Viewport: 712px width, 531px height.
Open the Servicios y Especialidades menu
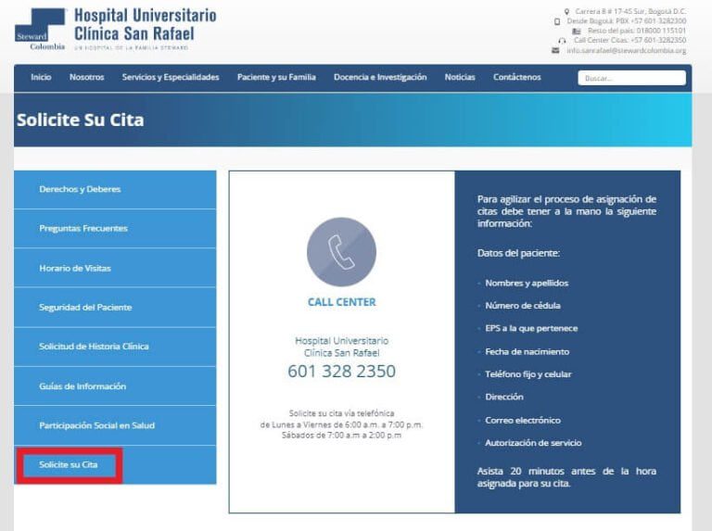[171, 77]
